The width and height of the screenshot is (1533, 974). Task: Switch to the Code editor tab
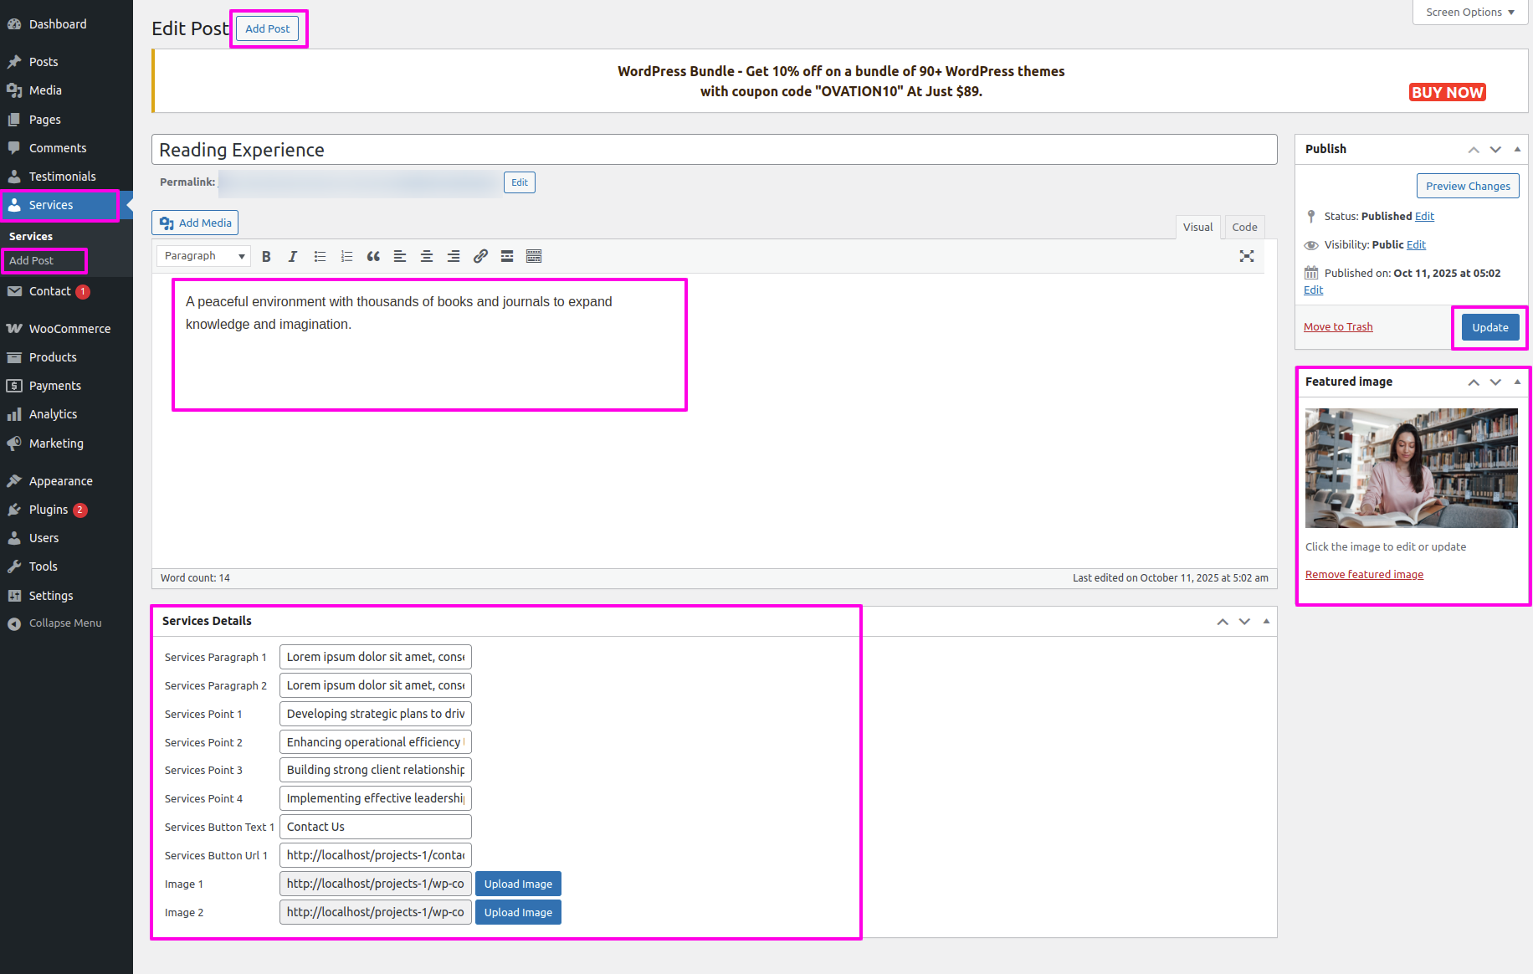(x=1244, y=228)
